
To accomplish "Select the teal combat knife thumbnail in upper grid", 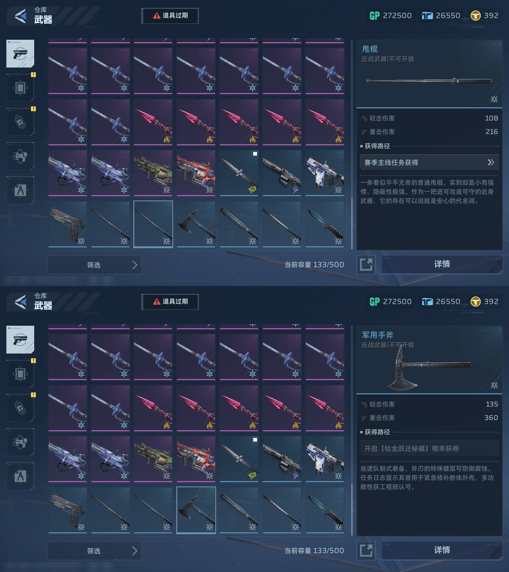I will (x=325, y=224).
